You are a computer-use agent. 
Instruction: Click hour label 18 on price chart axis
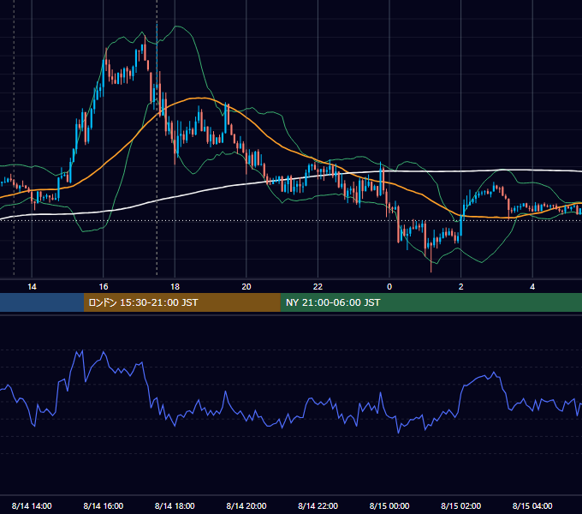coord(175,286)
